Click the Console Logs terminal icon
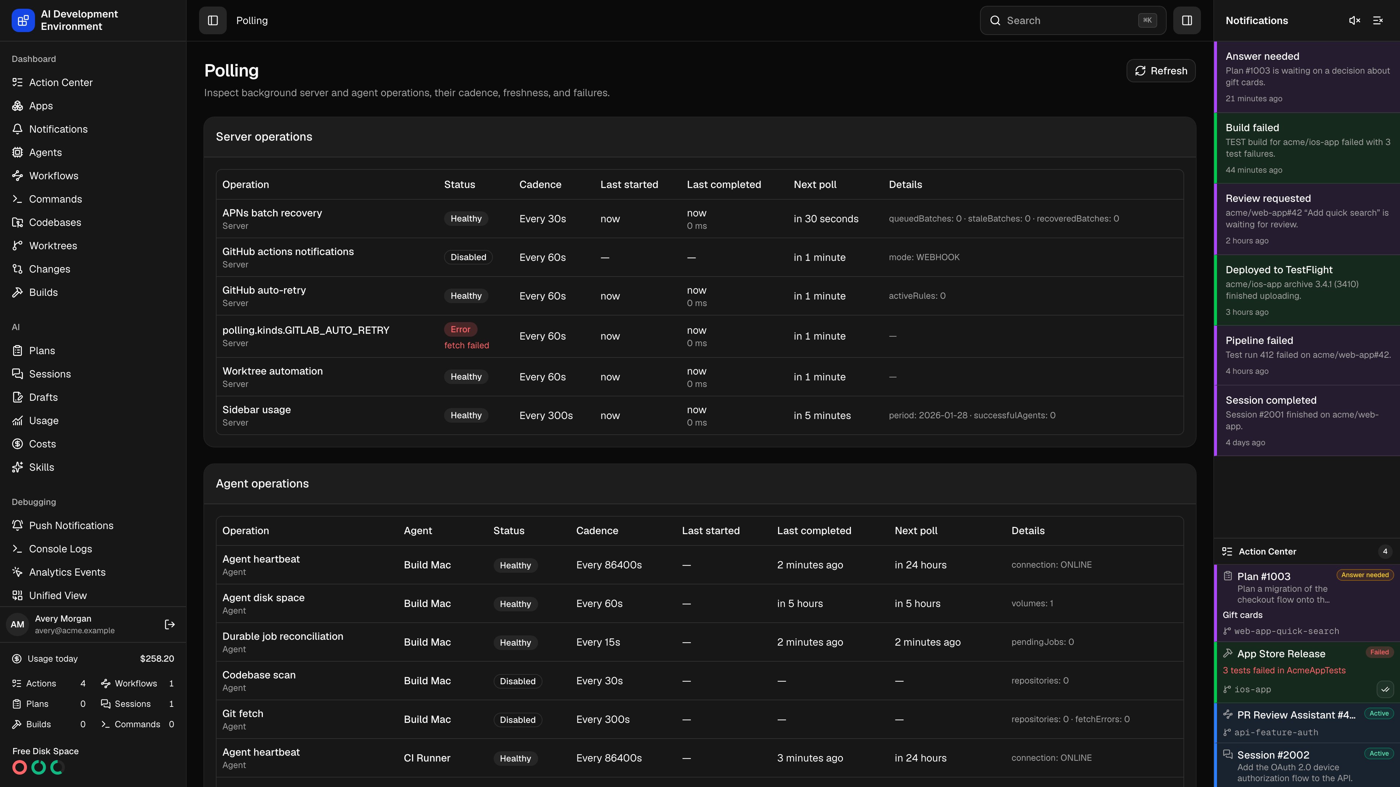The height and width of the screenshot is (787, 1400). pos(17,549)
